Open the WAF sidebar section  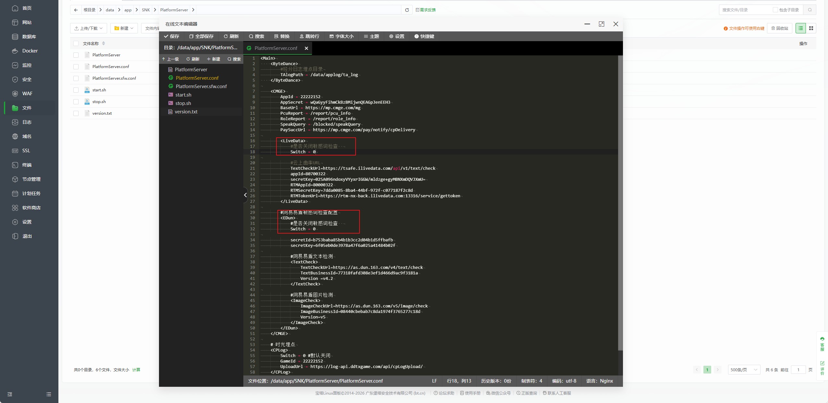tap(27, 94)
